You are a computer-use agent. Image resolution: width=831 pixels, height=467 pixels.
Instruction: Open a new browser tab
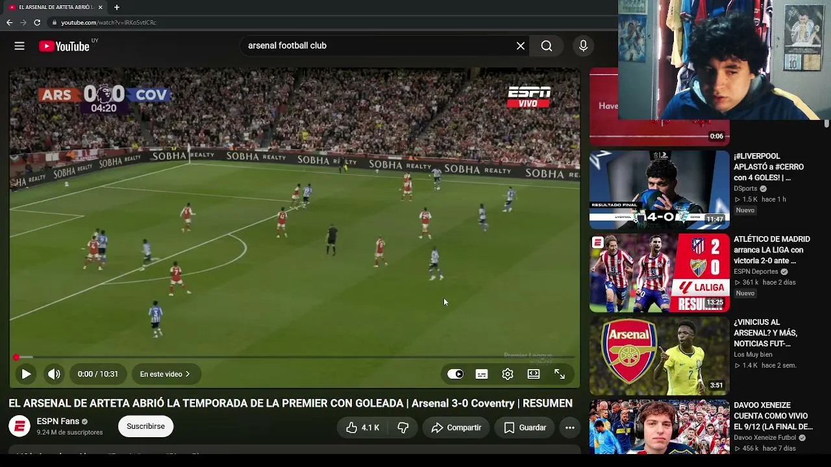(x=117, y=7)
